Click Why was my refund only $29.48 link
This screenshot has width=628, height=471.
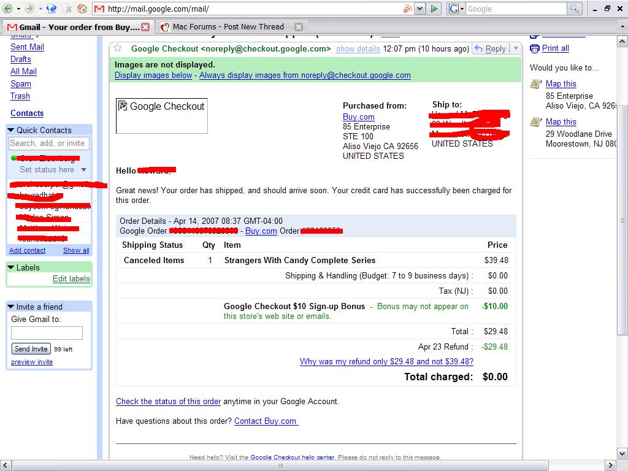coord(386,362)
